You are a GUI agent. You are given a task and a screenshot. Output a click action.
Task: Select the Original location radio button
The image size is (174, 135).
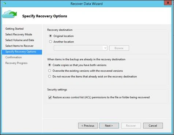[50, 36]
